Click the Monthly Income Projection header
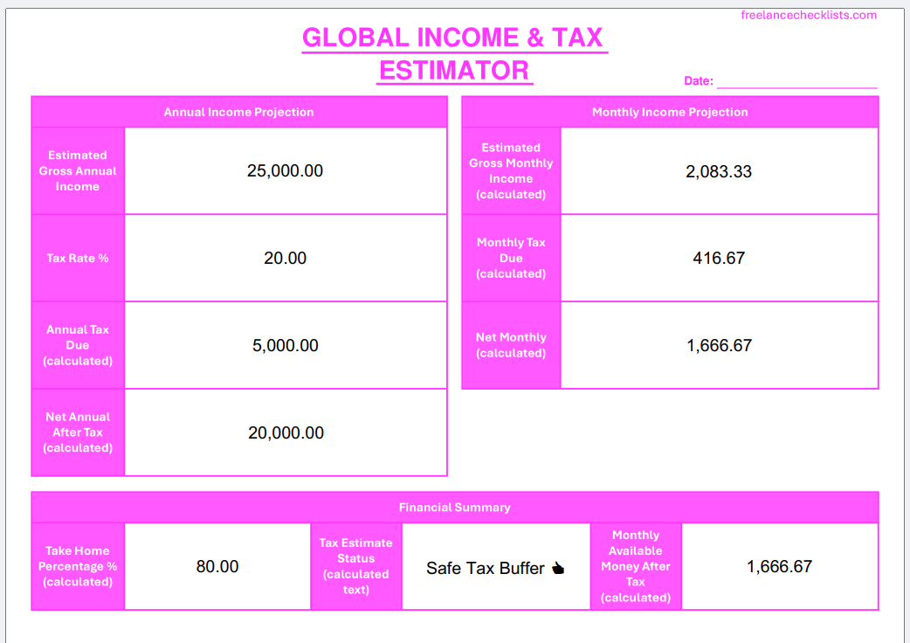Viewport: 910px width, 643px height. coord(670,112)
